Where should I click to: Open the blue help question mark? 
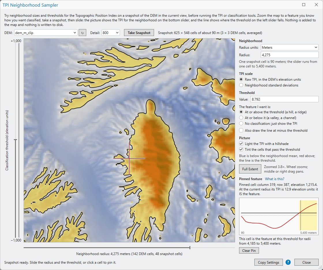pos(288,262)
